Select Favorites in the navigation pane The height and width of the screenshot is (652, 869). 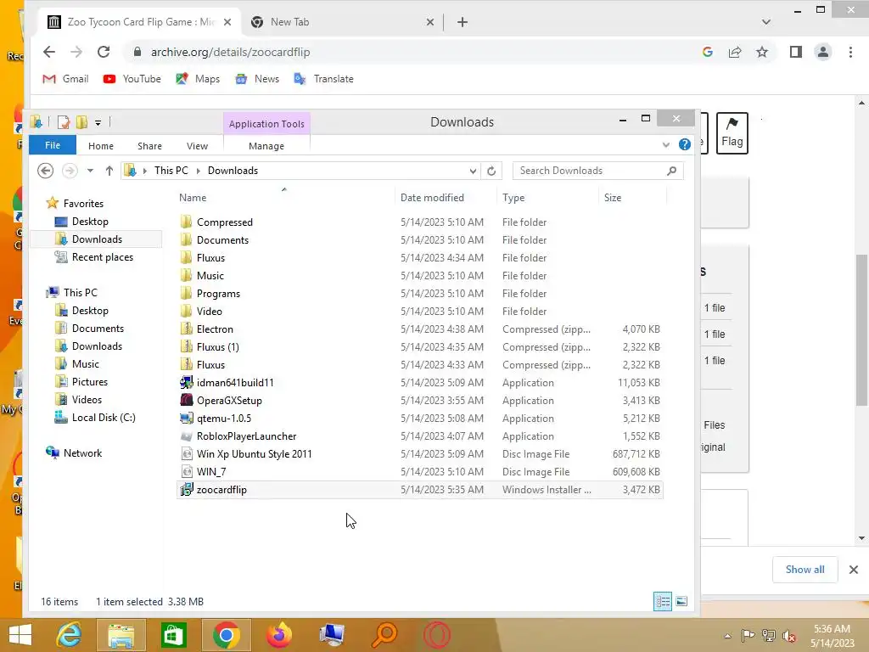click(x=83, y=204)
